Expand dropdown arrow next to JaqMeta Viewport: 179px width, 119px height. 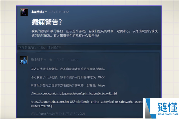point(46,12)
